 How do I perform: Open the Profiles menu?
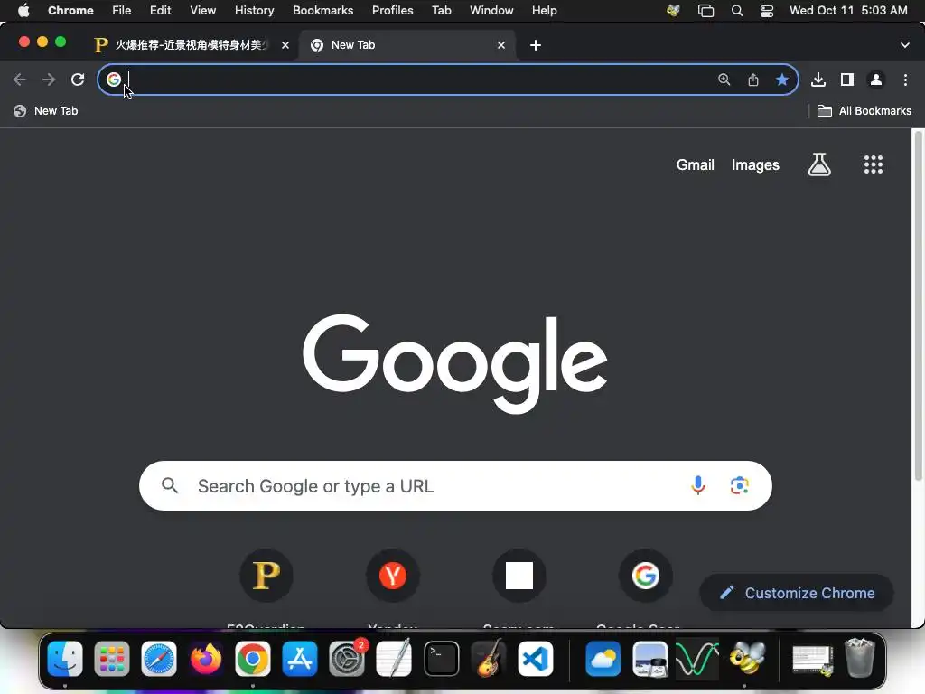point(392,11)
